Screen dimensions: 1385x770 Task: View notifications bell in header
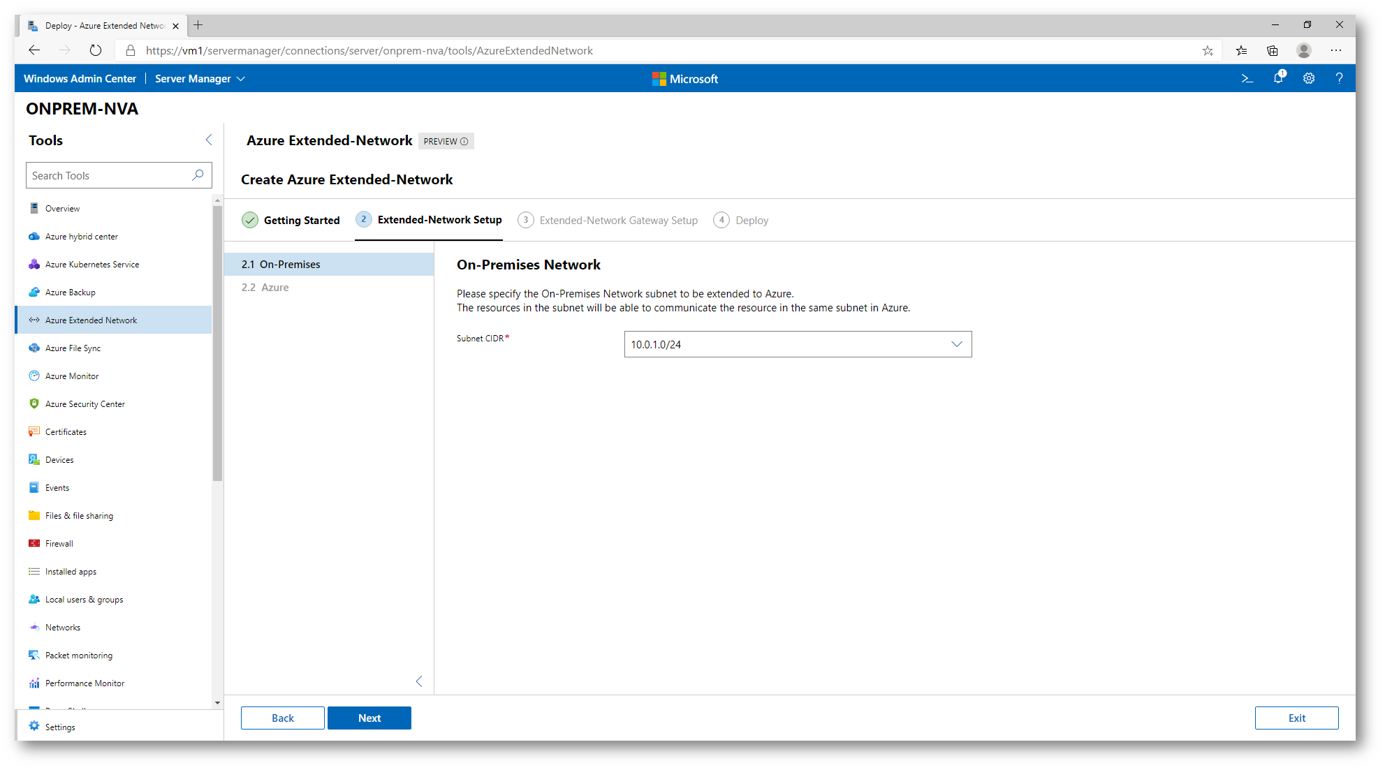1278,78
